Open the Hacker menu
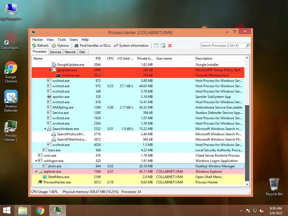This screenshot has height=216, width=288. [37, 40]
